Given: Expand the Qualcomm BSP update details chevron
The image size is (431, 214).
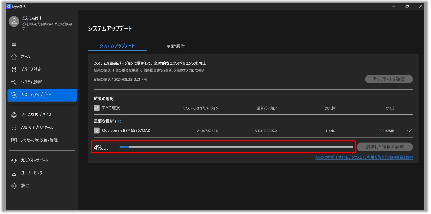Looking at the screenshot, I should click(x=409, y=131).
